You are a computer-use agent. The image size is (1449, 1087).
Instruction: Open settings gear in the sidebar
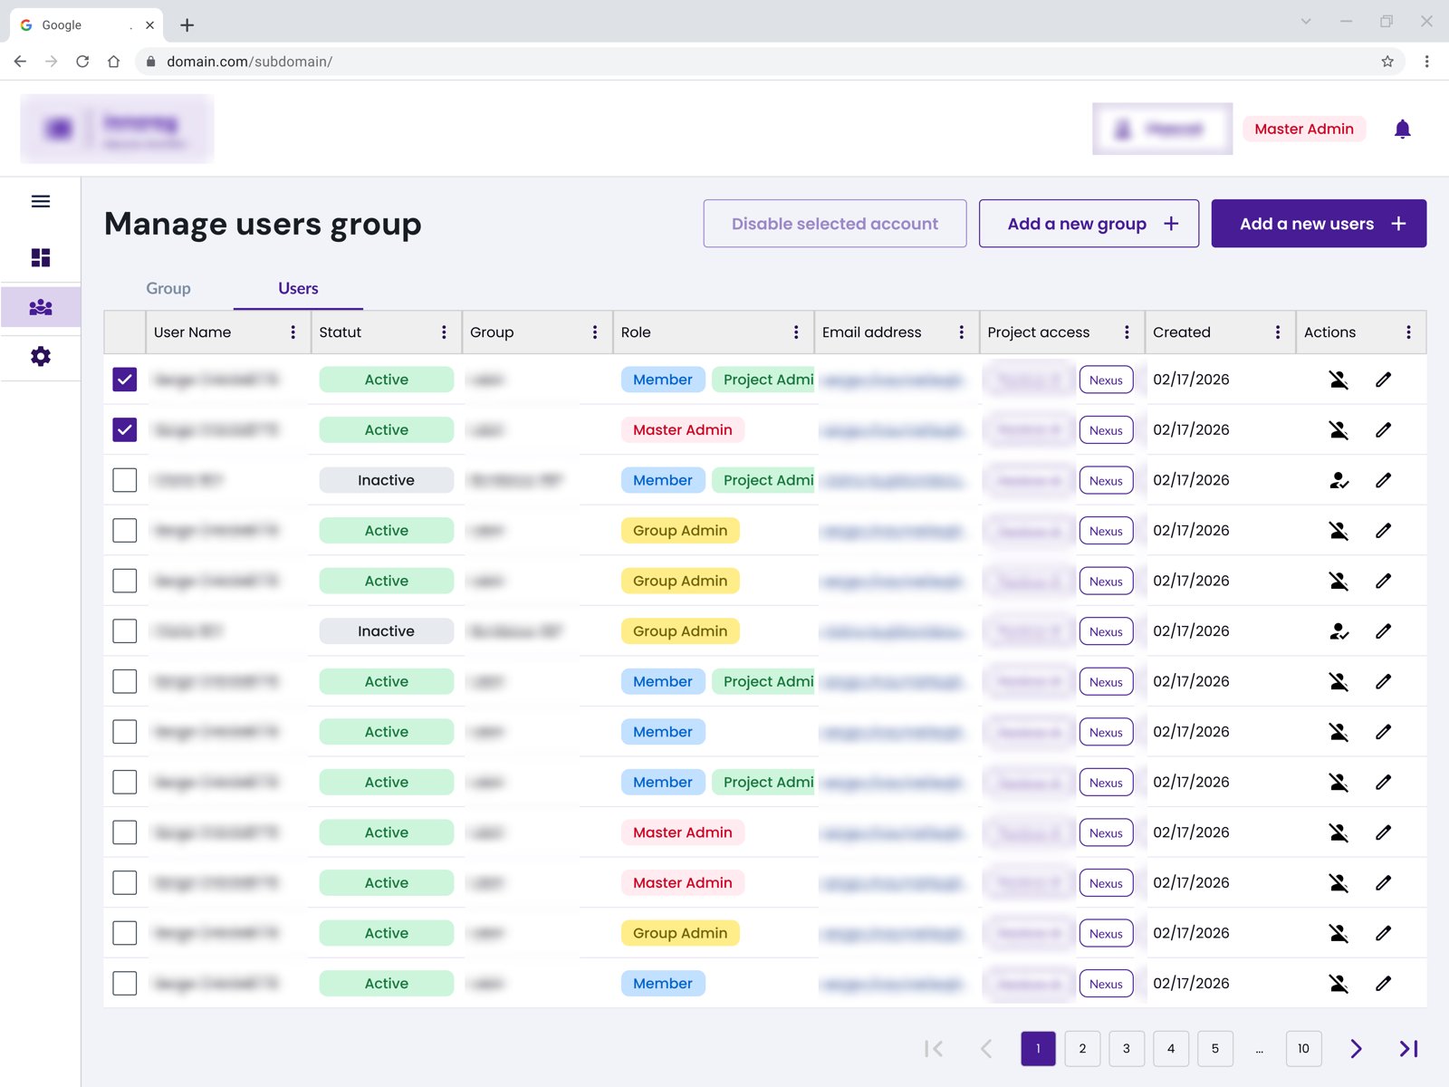(41, 357)
